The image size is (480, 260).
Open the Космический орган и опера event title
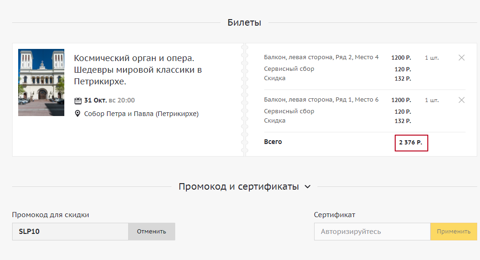coord(137,70)
